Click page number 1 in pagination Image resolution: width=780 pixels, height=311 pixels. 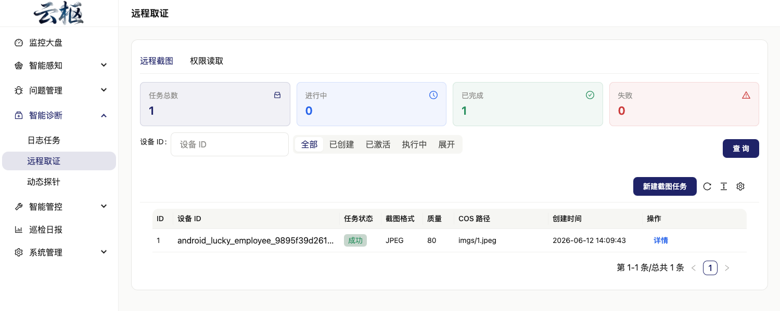(x=710, y=268)
